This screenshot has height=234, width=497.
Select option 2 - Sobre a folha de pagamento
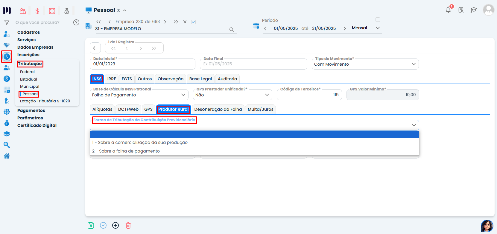click(126, 151)
